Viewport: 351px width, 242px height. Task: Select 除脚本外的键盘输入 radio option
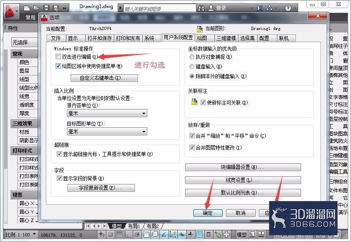[x=192, y=76]
